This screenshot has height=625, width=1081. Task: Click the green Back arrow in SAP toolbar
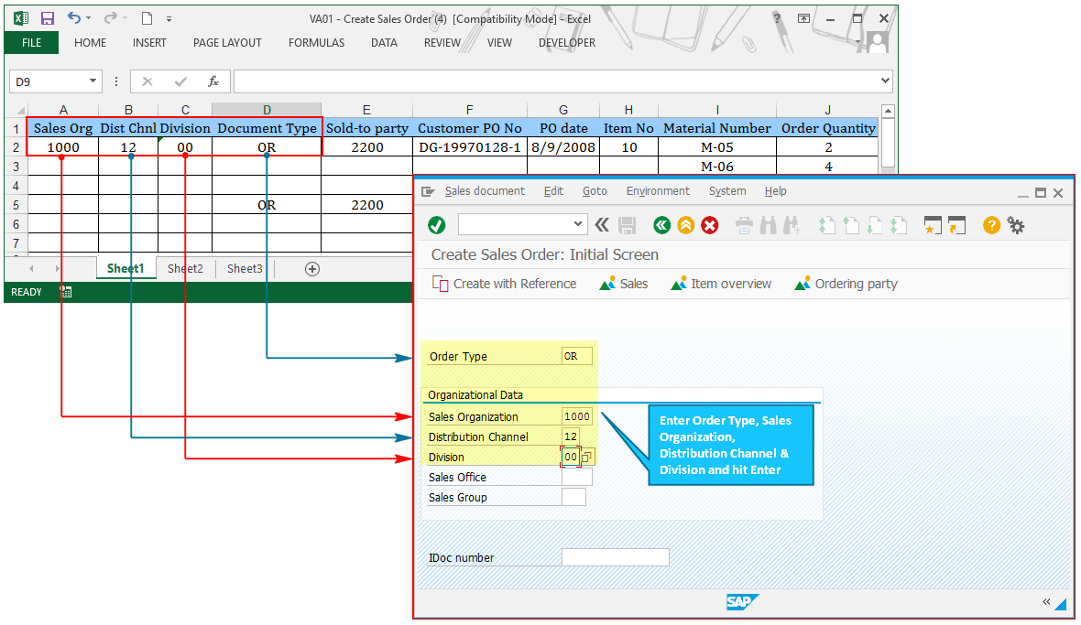click(661, 225)
